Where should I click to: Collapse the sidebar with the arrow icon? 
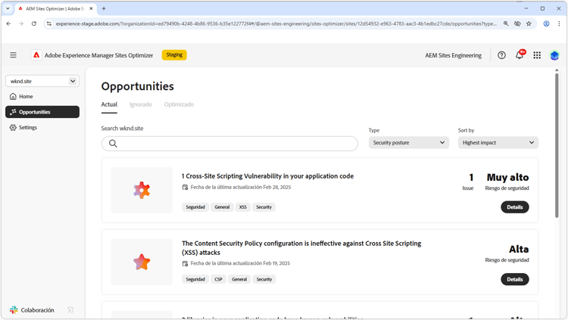coord(70,310)
